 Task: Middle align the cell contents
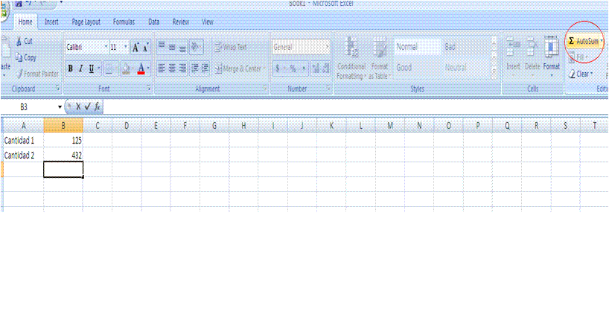(172, 47)
